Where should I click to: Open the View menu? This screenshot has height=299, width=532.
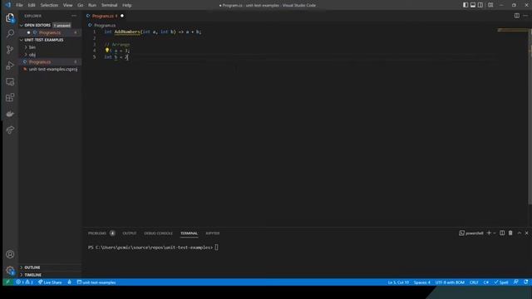click(67, 5)
